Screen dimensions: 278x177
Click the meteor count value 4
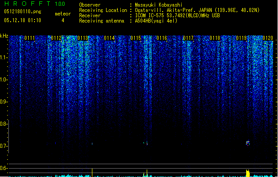(x=63, y=20)
